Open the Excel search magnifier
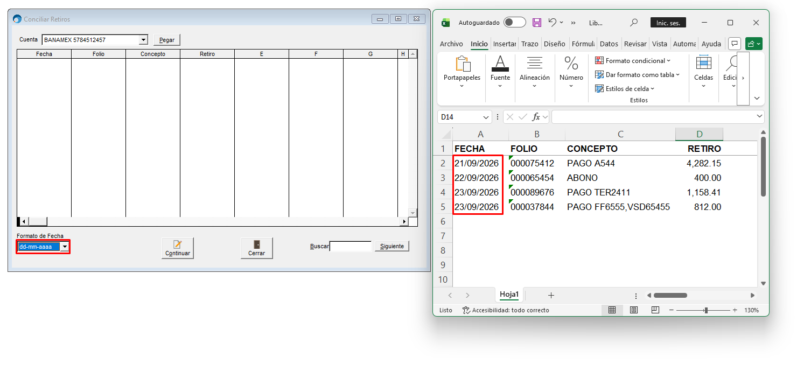Image resolution: width=811 pixels, height=371 pixels. 634,23
